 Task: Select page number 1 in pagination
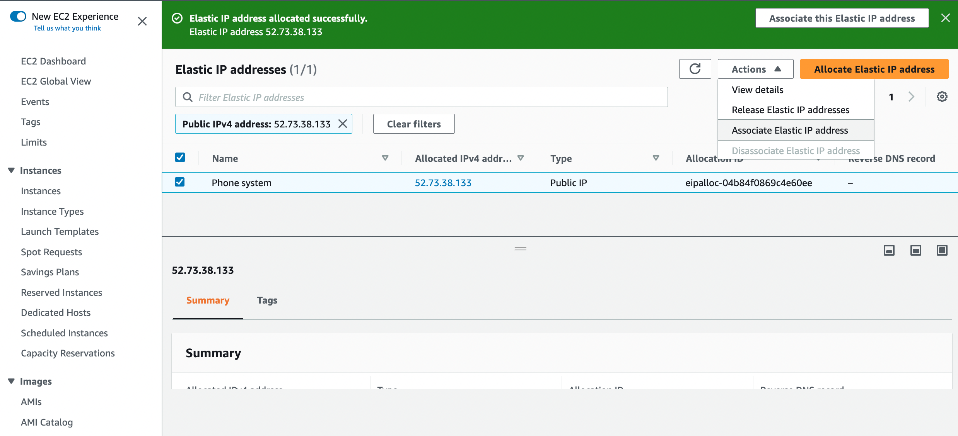point(891,97)
